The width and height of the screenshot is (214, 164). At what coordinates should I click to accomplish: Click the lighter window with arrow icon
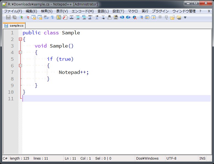click(x=153, y=17)
